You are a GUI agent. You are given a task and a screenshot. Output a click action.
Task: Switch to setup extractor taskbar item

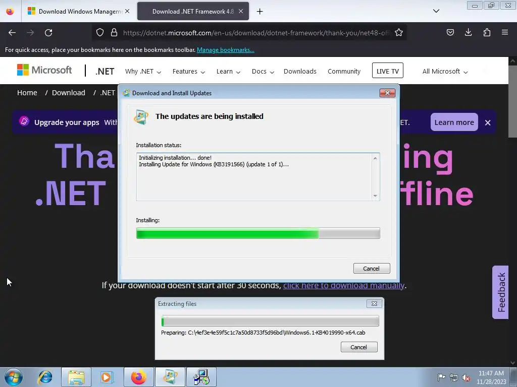pos(201,377)
